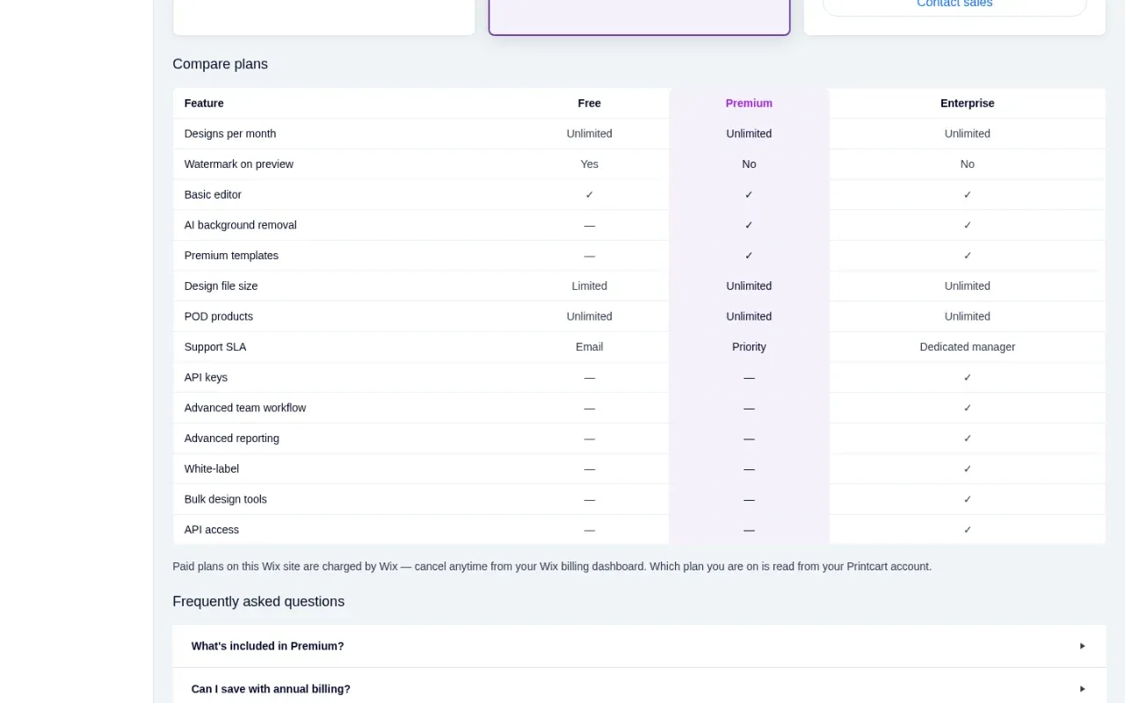This screenshot has height=703, width=1125.
Task: Click the "White-label" row label
Action: coord(212,469)
